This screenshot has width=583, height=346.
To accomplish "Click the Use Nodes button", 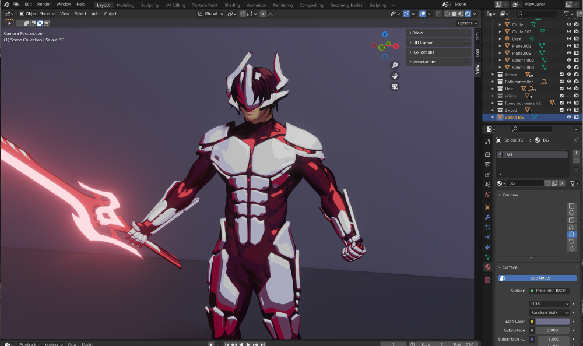I will point(540,278).
